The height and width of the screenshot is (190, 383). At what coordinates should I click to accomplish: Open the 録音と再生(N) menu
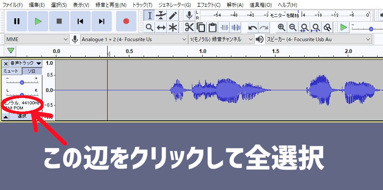coord(111,5)
